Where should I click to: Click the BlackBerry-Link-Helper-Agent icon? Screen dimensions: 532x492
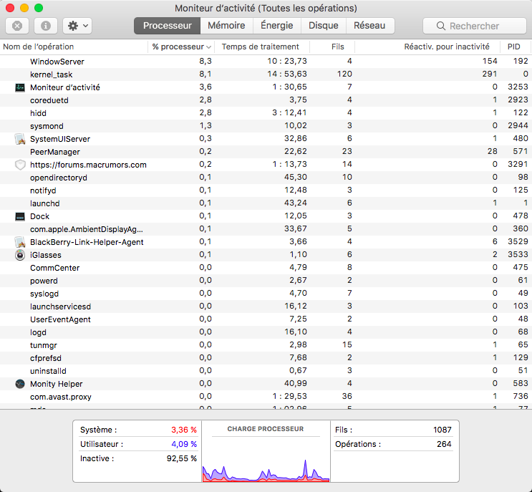tap(20, 242)
